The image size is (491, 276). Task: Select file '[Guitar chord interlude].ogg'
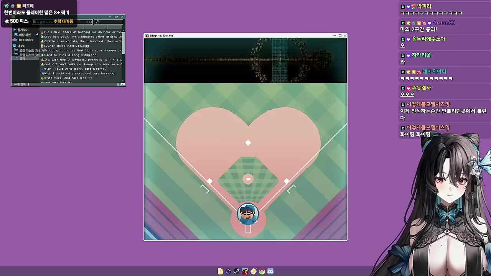pos(65,46)
